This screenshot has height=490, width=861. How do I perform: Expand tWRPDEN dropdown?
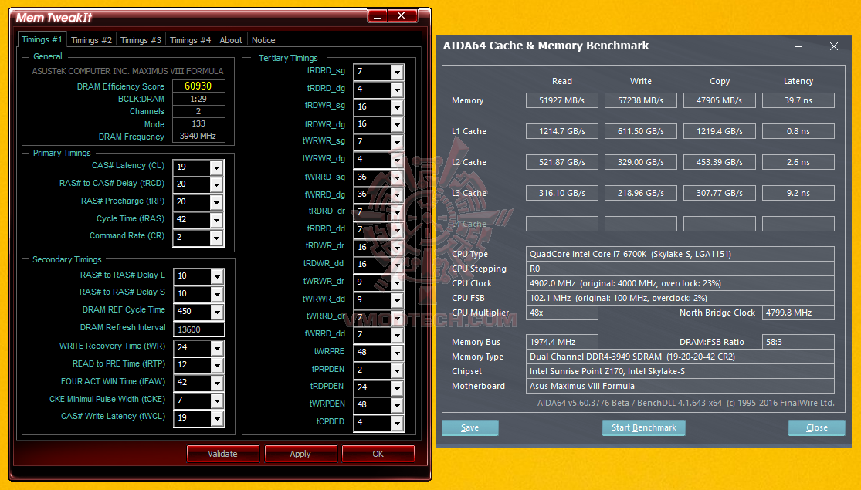tap(397, 405)
